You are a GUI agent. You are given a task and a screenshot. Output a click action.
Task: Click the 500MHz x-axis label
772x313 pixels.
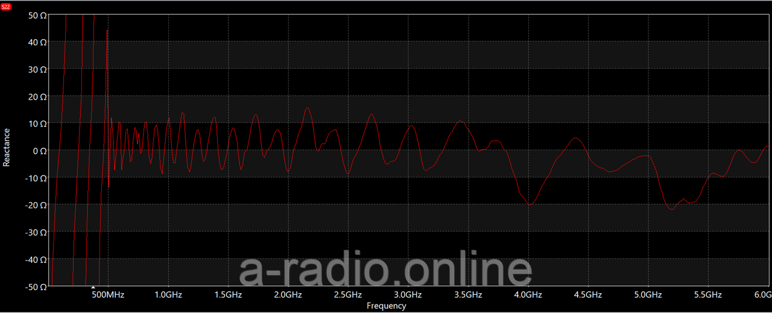[x=108, y=295]
